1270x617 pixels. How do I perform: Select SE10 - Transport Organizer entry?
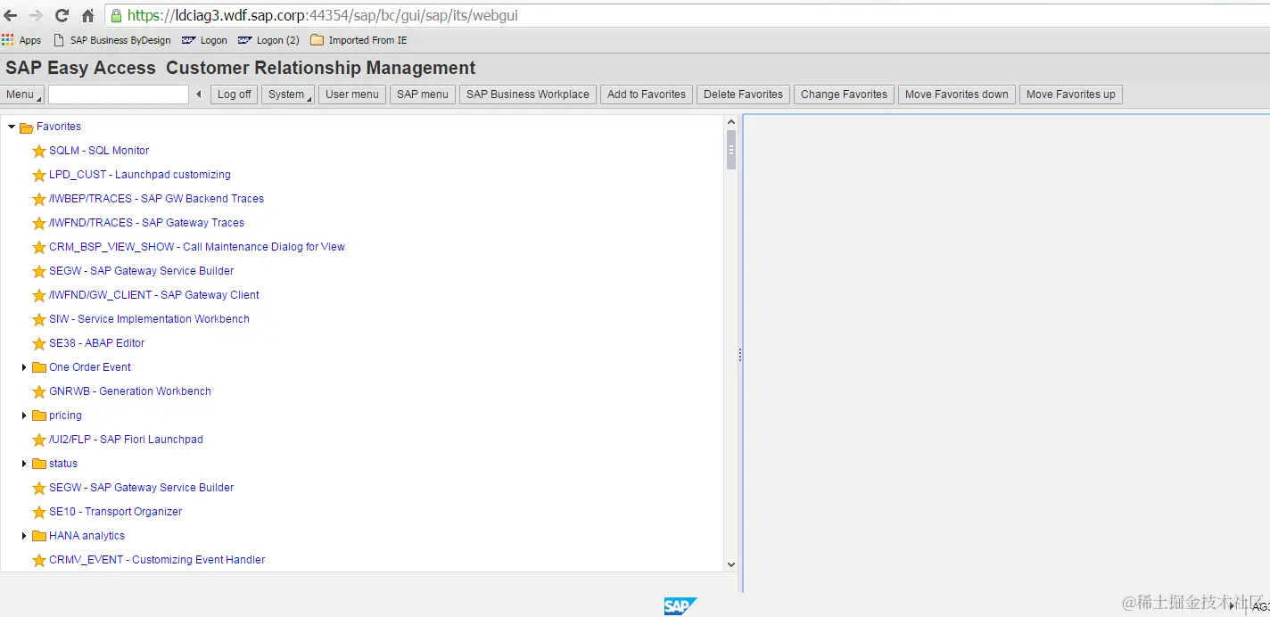[x=115, y=512]
